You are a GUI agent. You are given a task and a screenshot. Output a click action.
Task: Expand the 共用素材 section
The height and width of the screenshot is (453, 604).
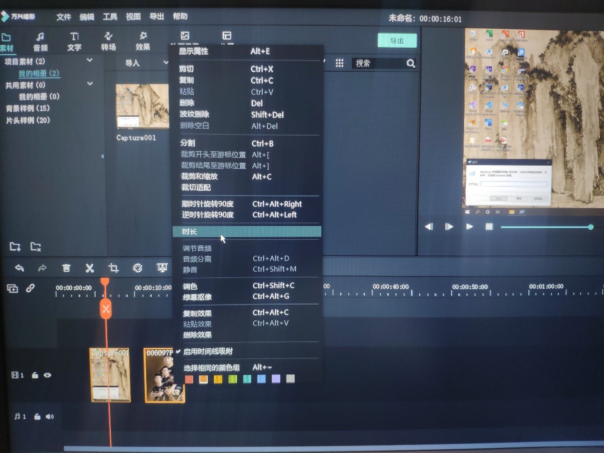coord(89,83)
